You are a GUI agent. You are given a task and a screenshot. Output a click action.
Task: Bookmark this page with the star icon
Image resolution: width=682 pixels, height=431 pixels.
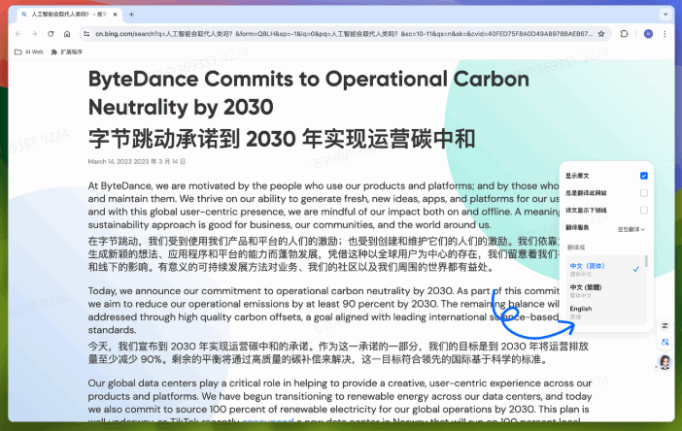point(601,34)
